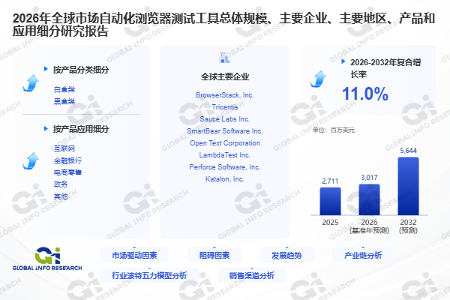The height and width of the screenshot is (300, 450).
Task: Open the 市场驱动因素 button
Action: pos(134,255)
